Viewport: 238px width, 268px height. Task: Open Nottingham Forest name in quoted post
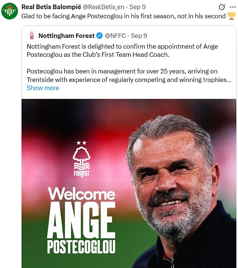[66, 36]
